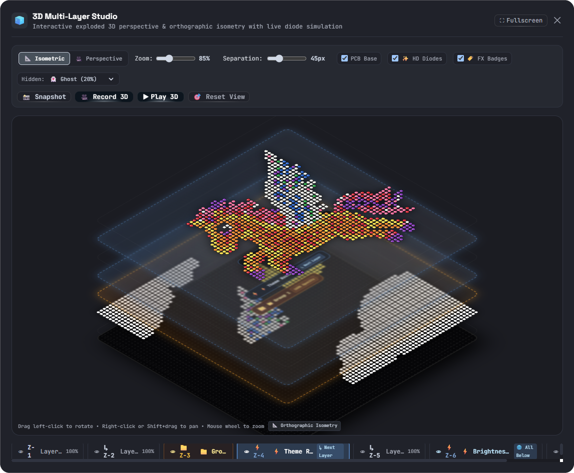Uncheck the PCB Base checkbox
The image size is (574, 473).
click(x=344, y=58)
